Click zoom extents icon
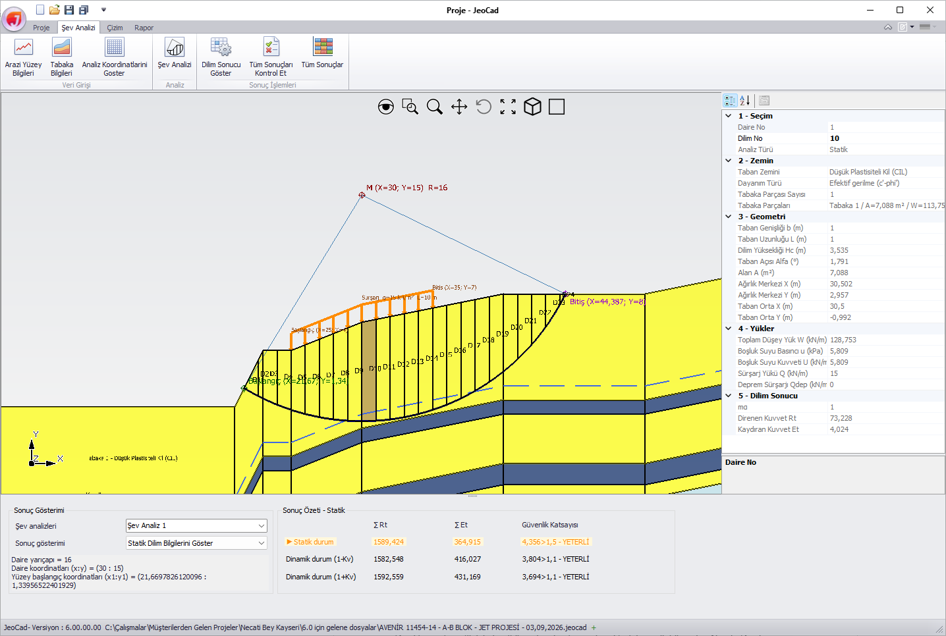 tap(508, 107)
